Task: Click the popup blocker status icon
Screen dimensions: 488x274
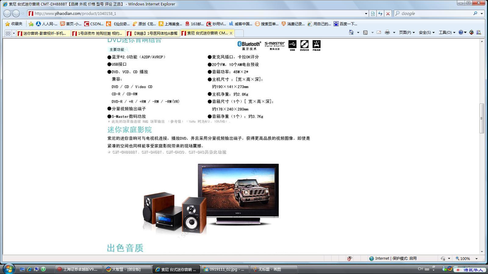Action: pyautogui.click(x=350, y=258)
